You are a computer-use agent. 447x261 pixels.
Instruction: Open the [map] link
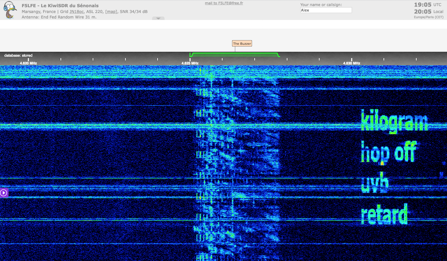pos(111,11)
